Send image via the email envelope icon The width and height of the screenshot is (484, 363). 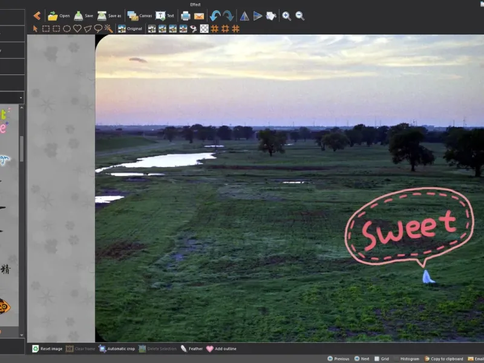[x=199, y=16]
